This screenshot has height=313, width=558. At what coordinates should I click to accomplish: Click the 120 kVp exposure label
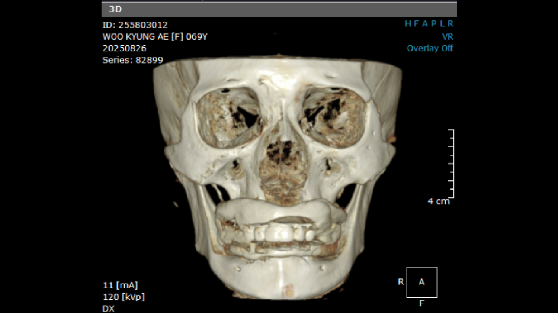click(x=124, y=297)
